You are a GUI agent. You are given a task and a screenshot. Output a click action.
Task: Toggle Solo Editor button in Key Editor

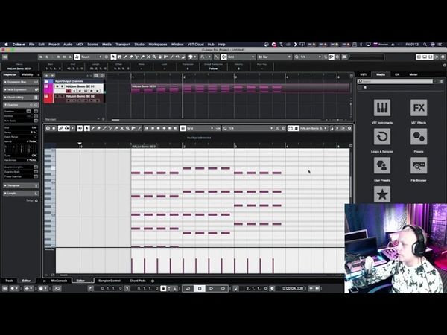(48, 129)
